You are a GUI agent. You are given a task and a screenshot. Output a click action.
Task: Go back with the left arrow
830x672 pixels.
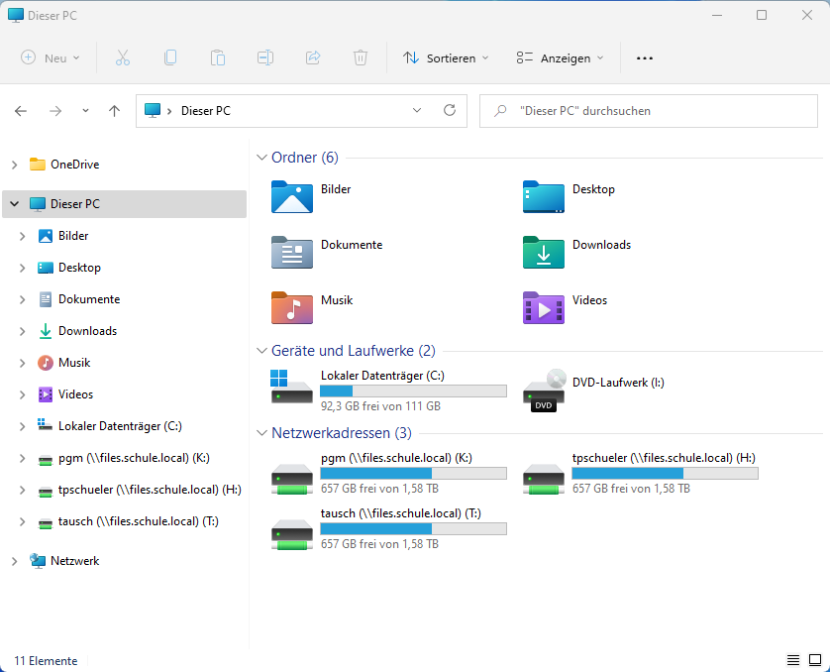21,111
